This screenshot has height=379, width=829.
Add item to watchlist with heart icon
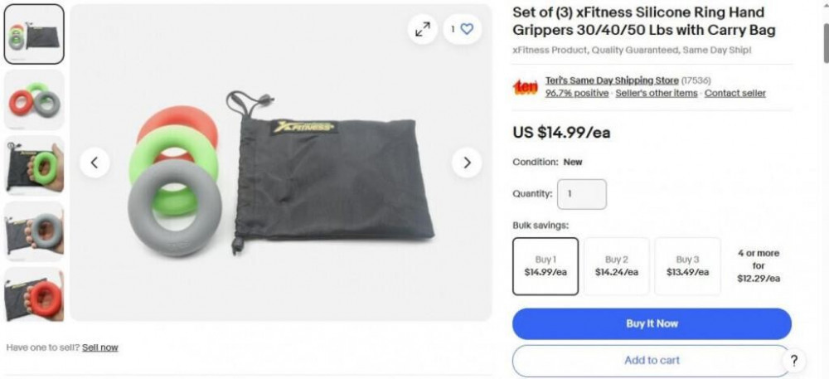[462, 30]
